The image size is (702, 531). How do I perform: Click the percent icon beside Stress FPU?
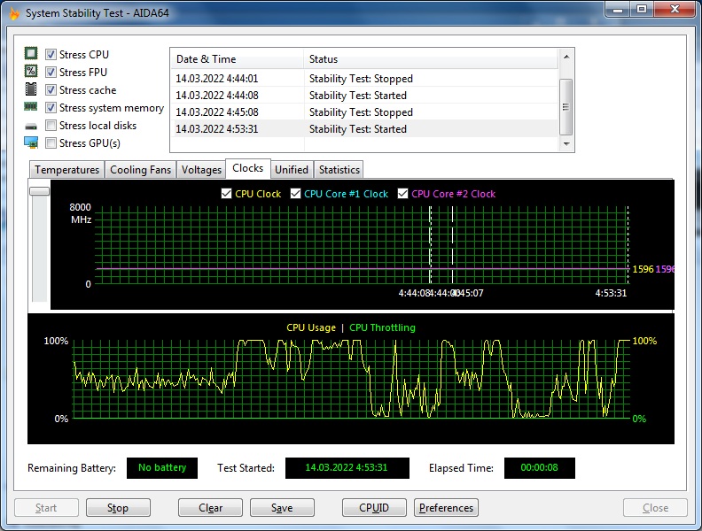[31, 71]
